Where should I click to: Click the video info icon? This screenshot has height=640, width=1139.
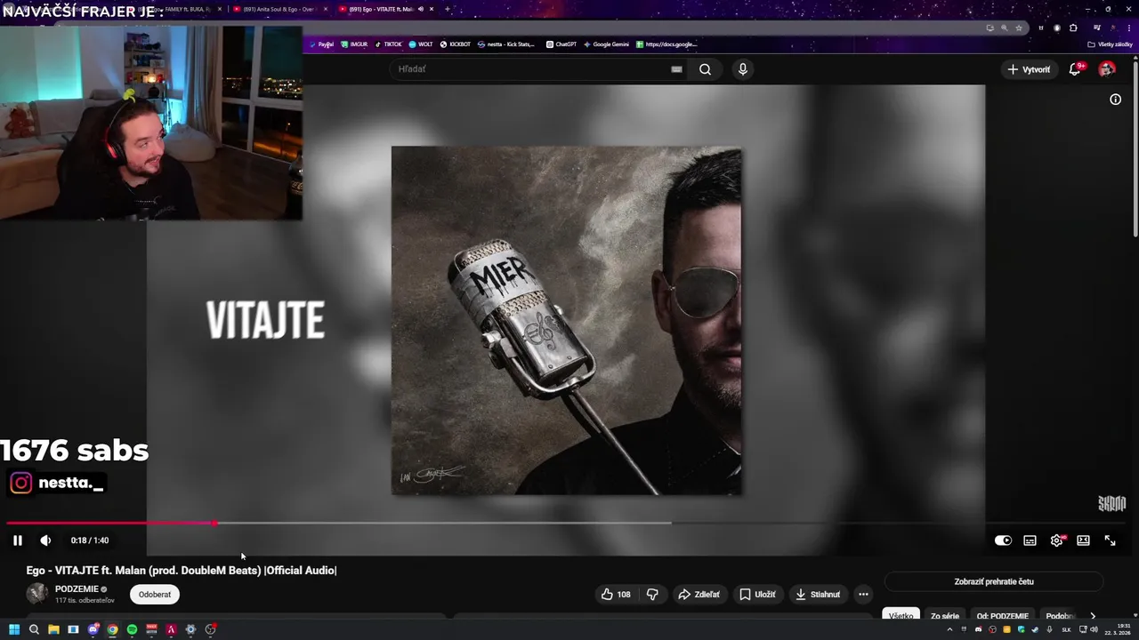1115,100
